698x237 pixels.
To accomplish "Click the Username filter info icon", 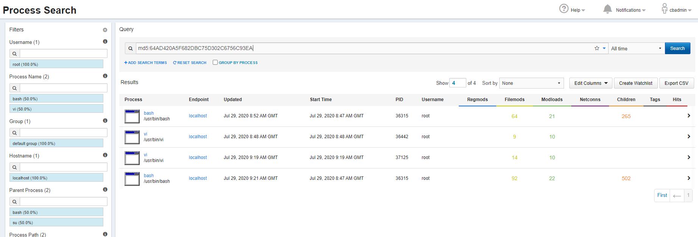I will [105, 42].
